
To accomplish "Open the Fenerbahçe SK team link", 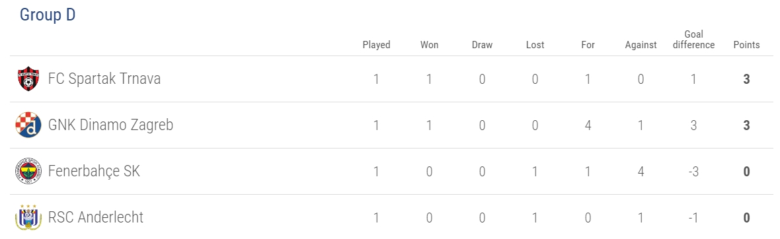I will (94, 172).
